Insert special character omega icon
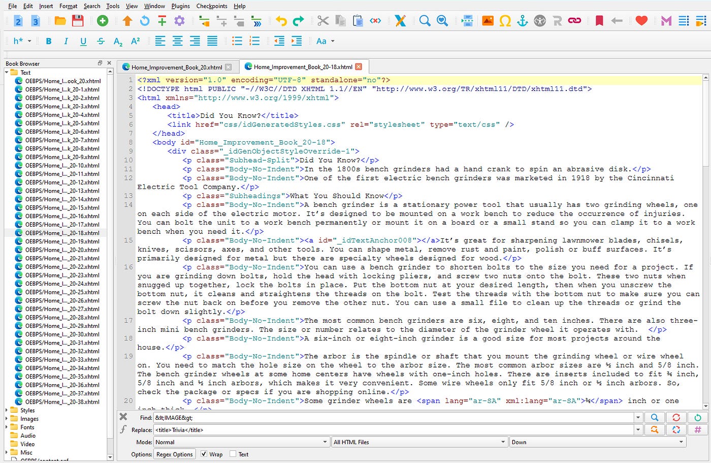Screen dimensions: 711x463 (x=505, y=21)
